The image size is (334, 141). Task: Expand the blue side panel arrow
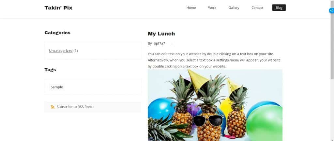coord(331,10)
